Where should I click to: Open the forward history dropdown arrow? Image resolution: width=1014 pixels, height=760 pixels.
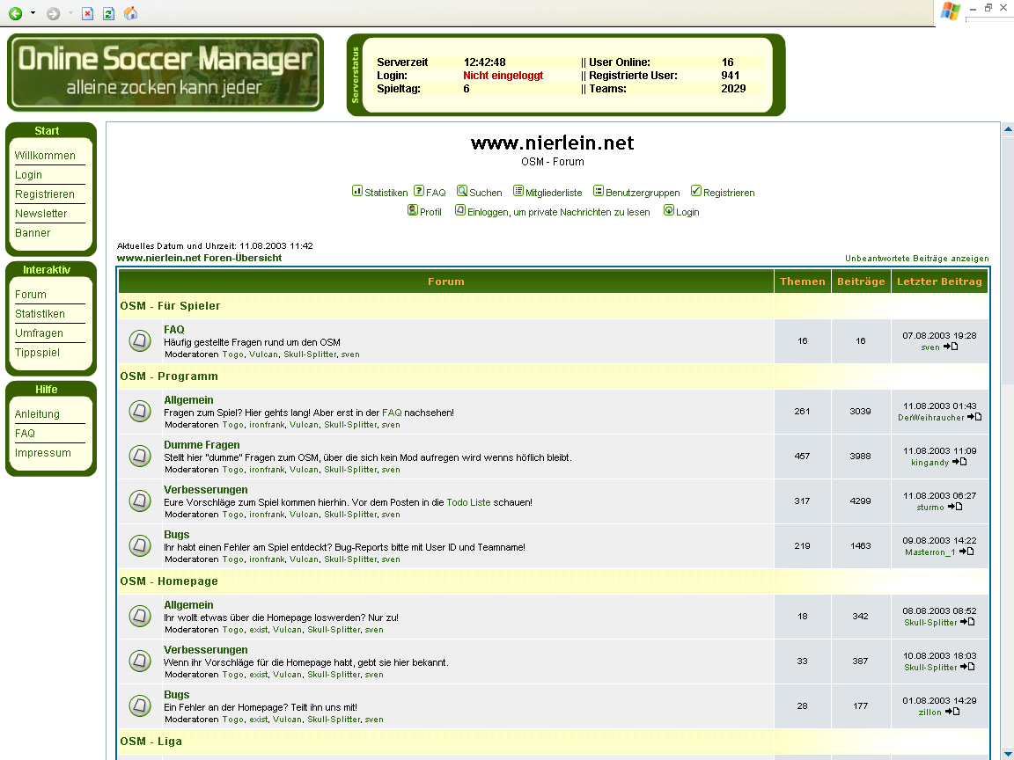pos(70,13)
